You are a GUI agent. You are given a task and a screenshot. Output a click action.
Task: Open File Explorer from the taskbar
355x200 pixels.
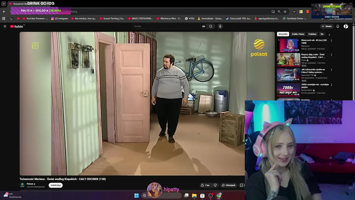(194, 196)
